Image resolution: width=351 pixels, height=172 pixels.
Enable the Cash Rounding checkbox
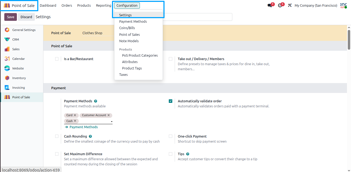click(57, 136)
